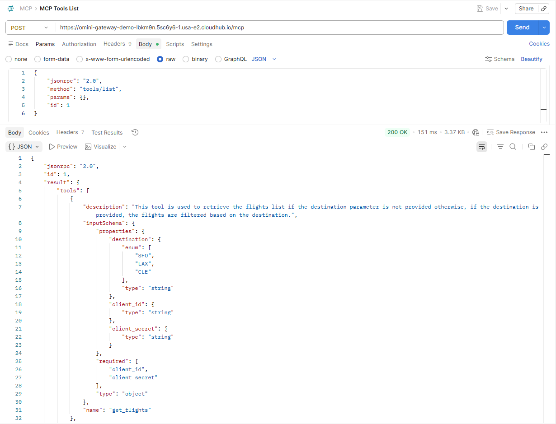Click the Visualize image icon

pos(88,147)
